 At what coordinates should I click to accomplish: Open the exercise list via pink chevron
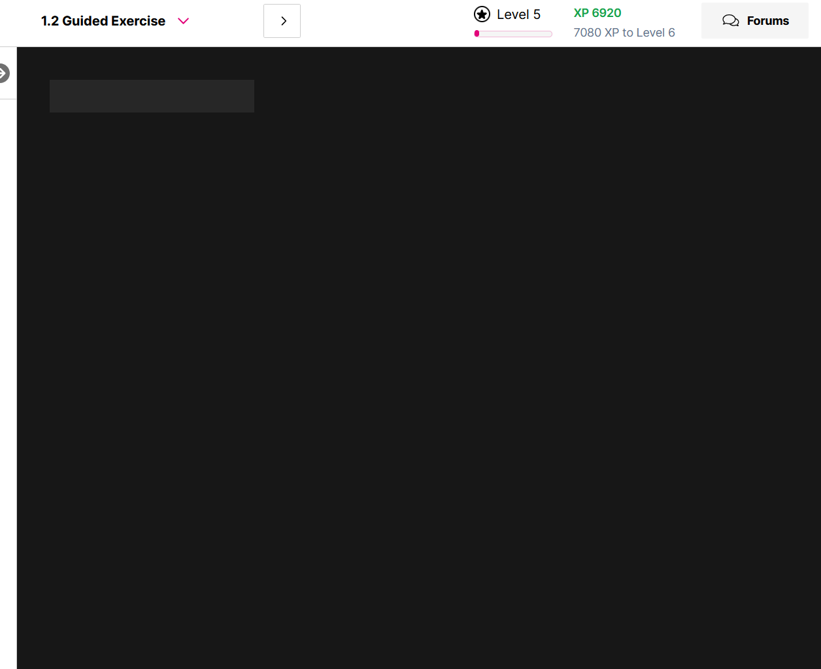tap(184, 21)
